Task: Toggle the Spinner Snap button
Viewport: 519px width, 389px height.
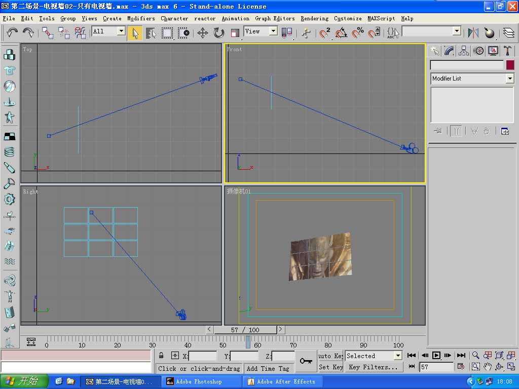Action: coord(374,33)
